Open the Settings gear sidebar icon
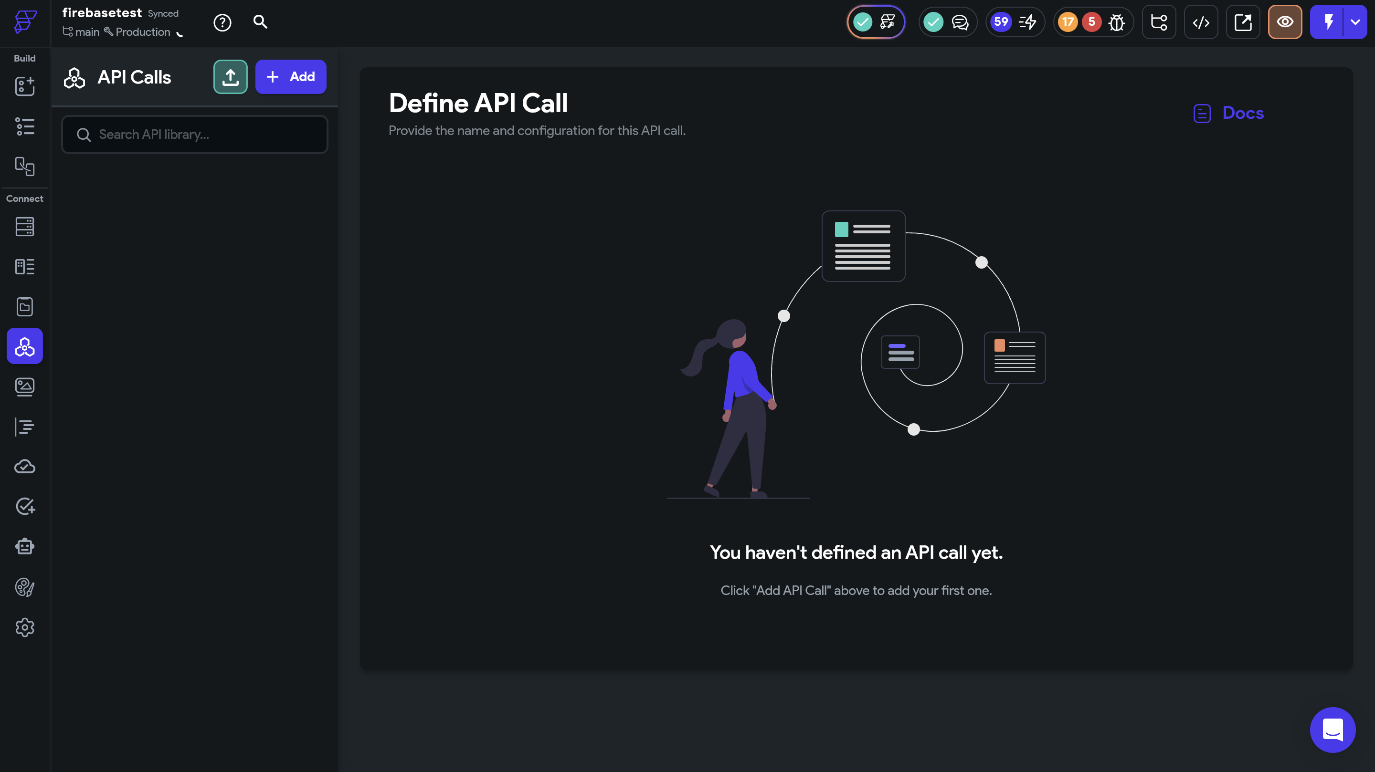The image size is (1375, 772). coord(24,627)
